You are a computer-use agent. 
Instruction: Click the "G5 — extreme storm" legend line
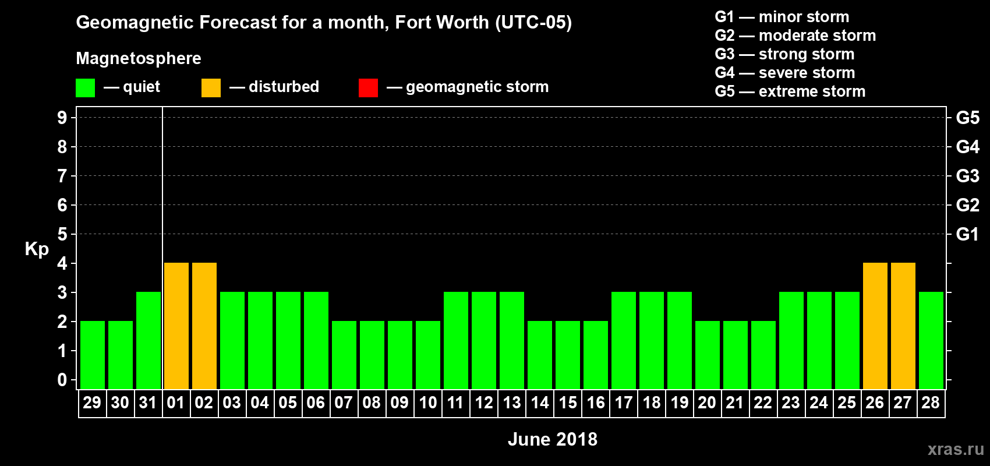click(x=790, y=91)
